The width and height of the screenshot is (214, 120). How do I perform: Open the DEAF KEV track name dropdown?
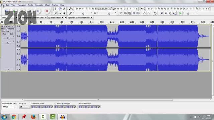(14, 26)
